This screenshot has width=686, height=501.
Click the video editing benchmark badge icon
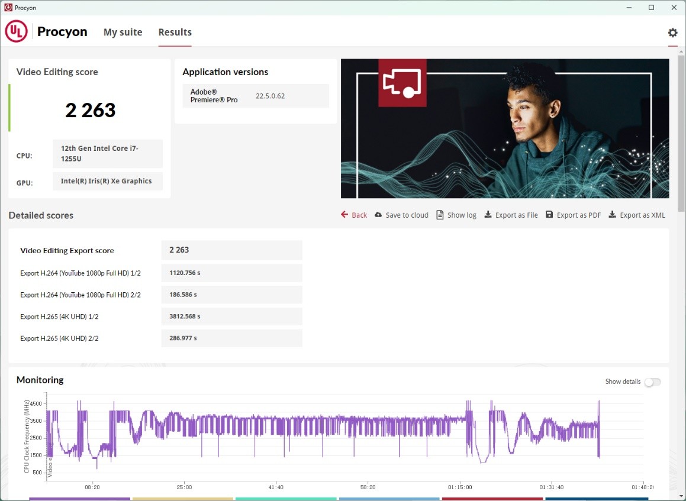click(x=402, y=83)
